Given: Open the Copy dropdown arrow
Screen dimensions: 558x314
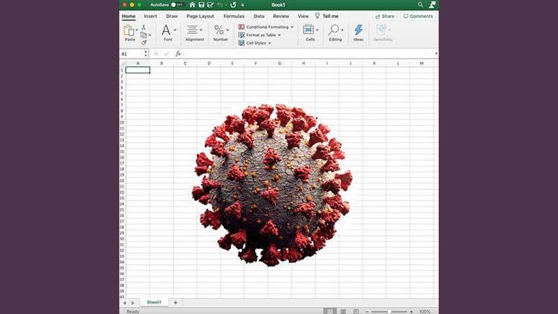Looking at the screenshot, I should pos(149,35).
